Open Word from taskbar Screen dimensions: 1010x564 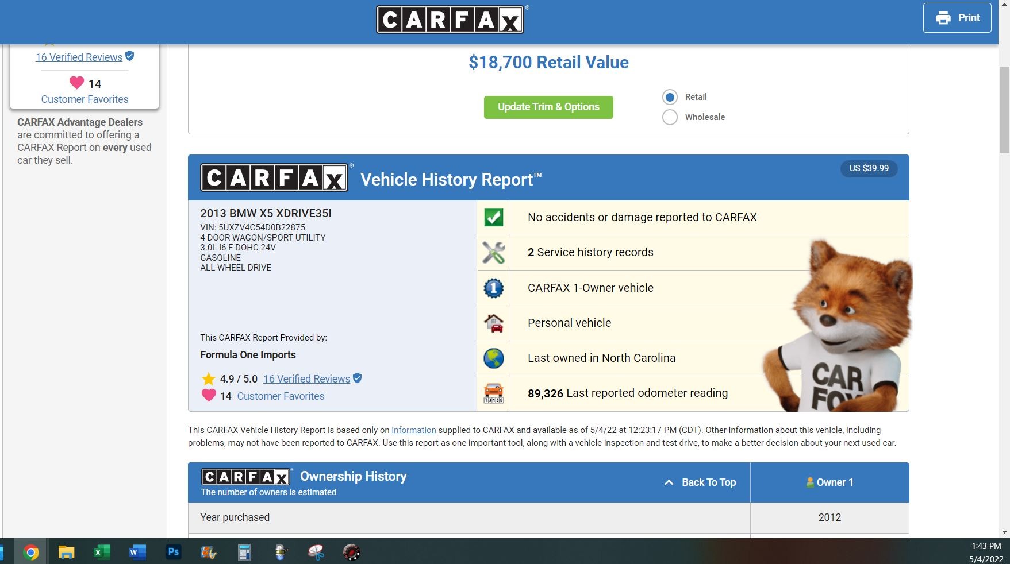[137, 553]
